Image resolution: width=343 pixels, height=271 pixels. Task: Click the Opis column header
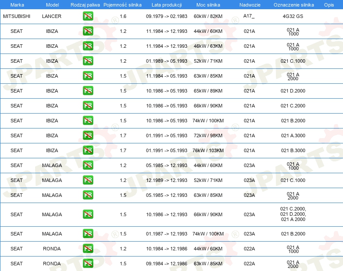329,5
